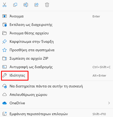Select Καρφίτσωμα στην Έναρξη
113x117 pixels.
coord(56,42)
